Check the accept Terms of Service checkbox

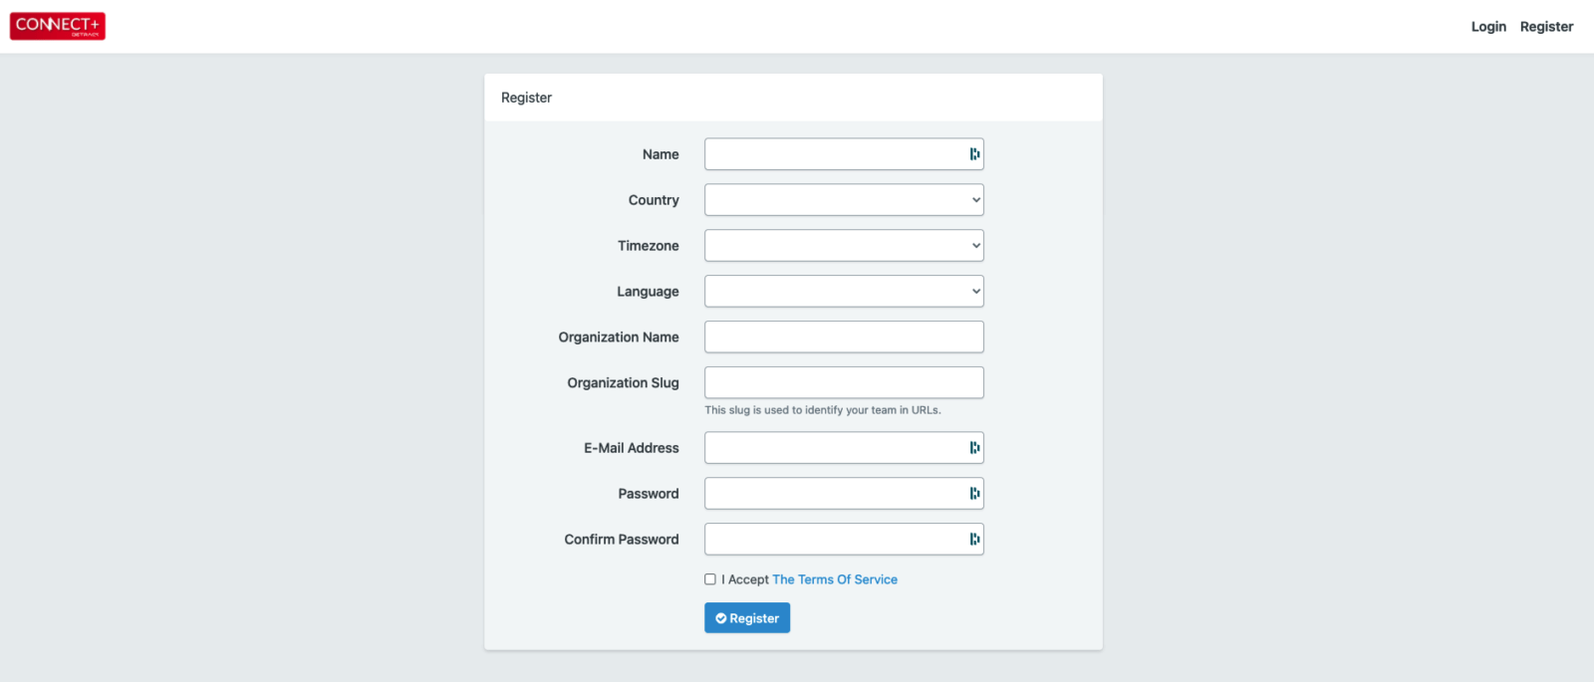pos(710,579)
